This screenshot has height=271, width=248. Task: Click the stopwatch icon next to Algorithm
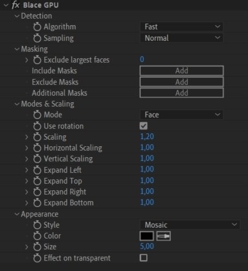pos(37,27)
